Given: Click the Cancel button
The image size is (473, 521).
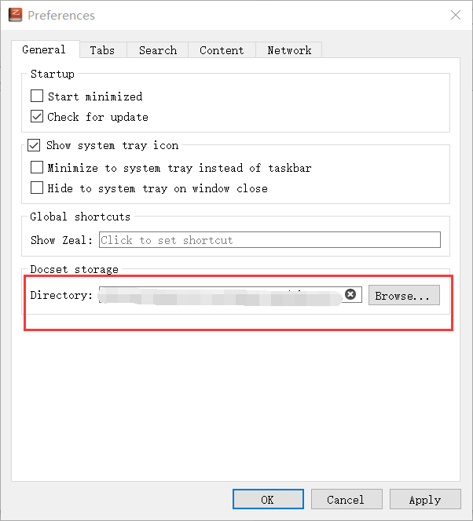Looking at the screenshot, I should [346, 499].
